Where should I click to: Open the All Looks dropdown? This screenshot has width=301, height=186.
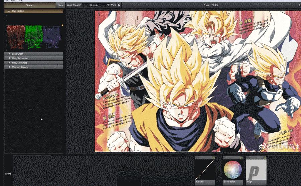(96, 5)
